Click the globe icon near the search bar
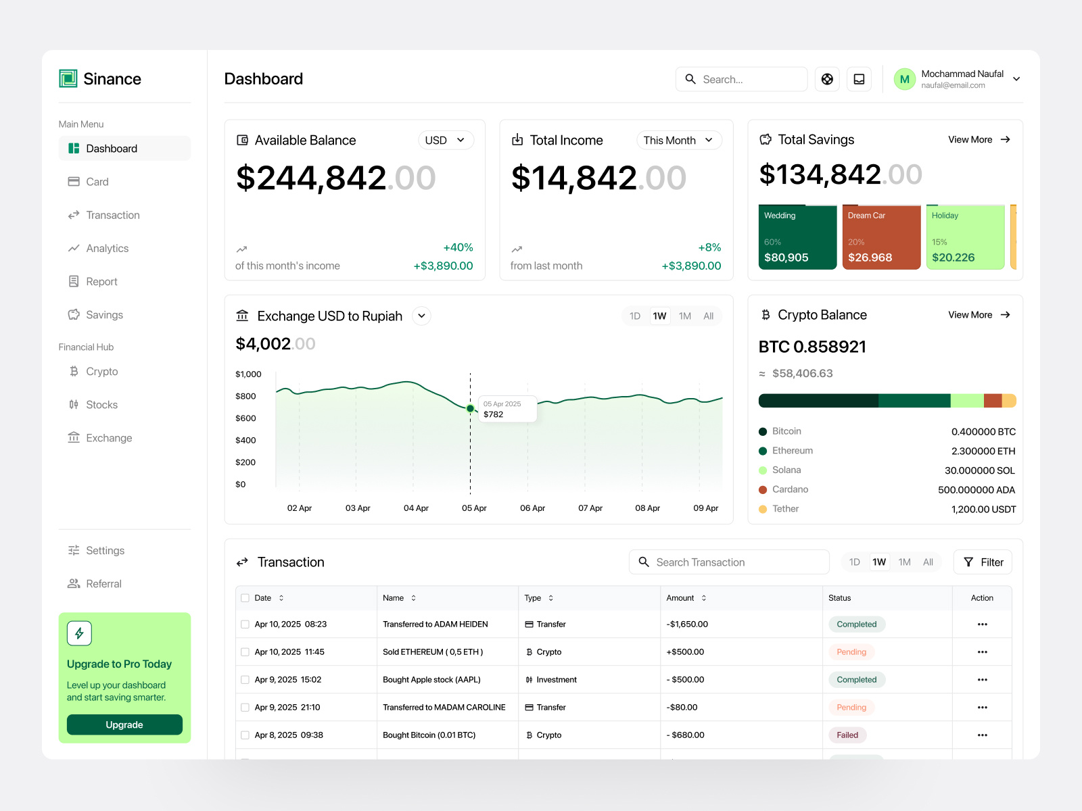1082x811 pixels. [x=826, y=79]
